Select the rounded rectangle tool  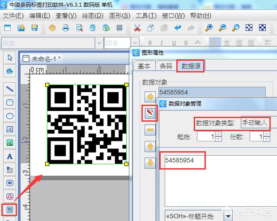coord(10,102)
